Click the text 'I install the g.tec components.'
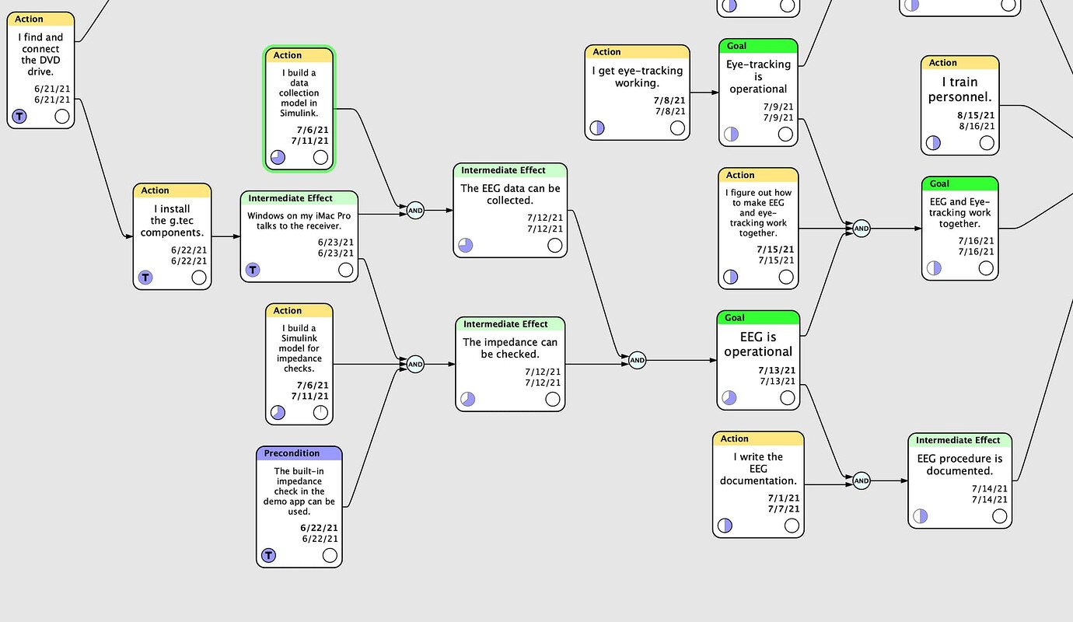Viewport: 1073px width, 622px height. [172, 221]
